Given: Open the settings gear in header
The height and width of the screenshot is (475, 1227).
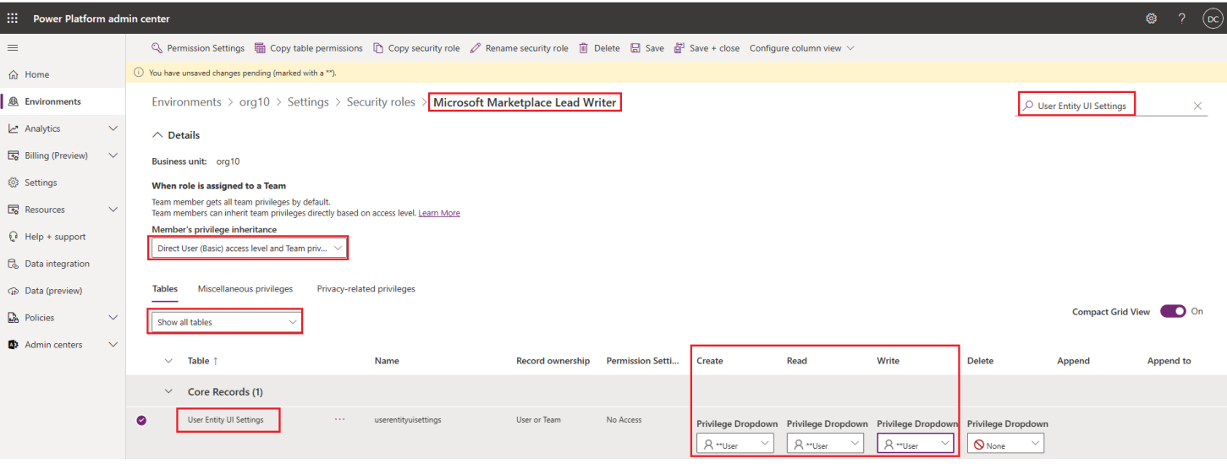Looking at the screenshot, I should 1151,19.
